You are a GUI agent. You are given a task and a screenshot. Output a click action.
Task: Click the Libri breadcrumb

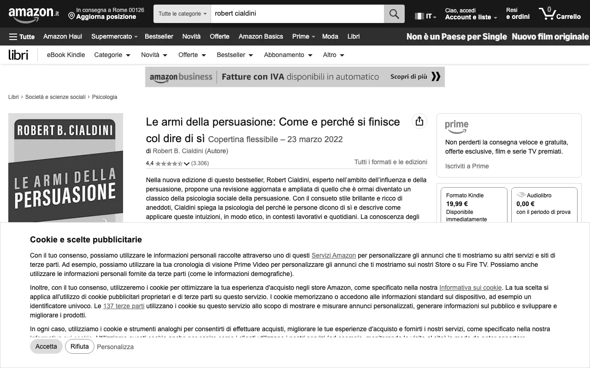tap(13, 97)
